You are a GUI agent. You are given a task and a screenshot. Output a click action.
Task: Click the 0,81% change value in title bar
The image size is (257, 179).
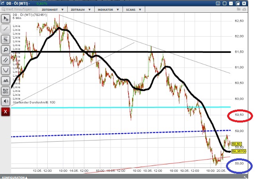42,4
